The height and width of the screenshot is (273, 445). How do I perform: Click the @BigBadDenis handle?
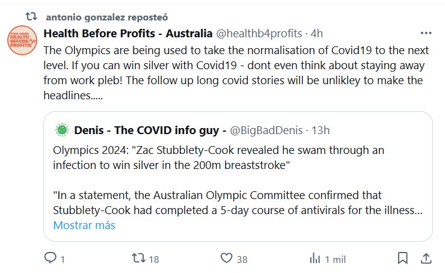point(266,129)
